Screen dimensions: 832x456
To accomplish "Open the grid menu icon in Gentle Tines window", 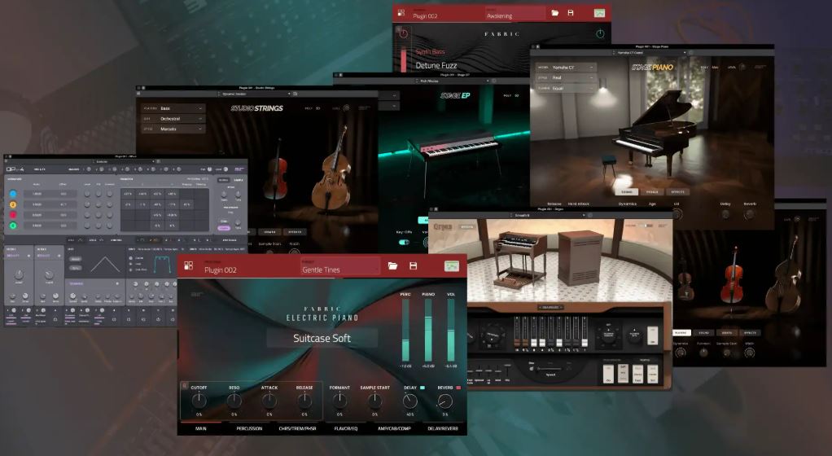I will tap(188, 265).
